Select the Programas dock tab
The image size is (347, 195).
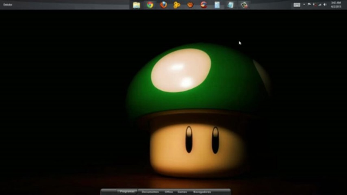click(x=127, y=191)
